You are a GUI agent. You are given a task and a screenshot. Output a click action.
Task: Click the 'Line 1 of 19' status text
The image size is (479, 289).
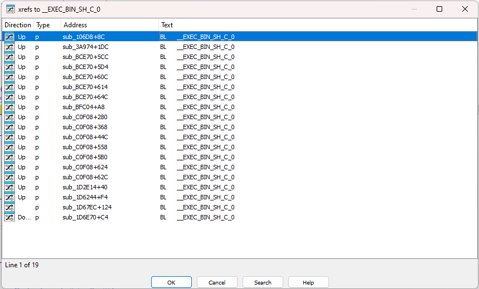pyautogui.click(x=22, y=265)
